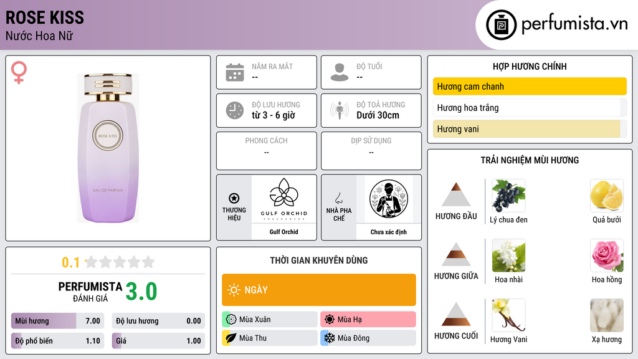Select the Mùa Đông season tile
The height and width of the screenshot is (359, 638).
pos(368,338)
